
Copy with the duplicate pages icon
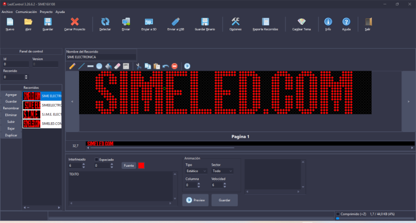(x=148, y=66)
